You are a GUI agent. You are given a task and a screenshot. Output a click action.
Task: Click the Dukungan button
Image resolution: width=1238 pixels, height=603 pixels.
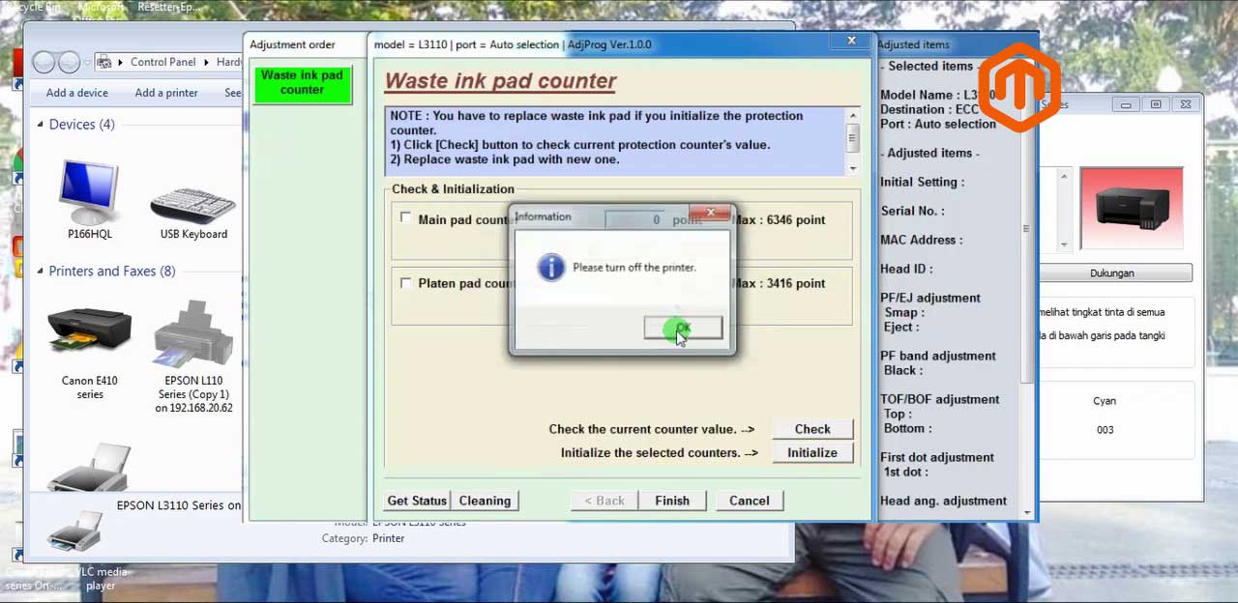1112,273
